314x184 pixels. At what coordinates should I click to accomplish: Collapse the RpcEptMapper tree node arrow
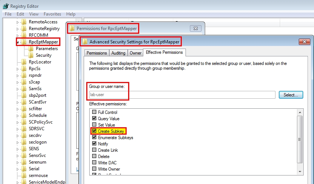coord(18,42)
